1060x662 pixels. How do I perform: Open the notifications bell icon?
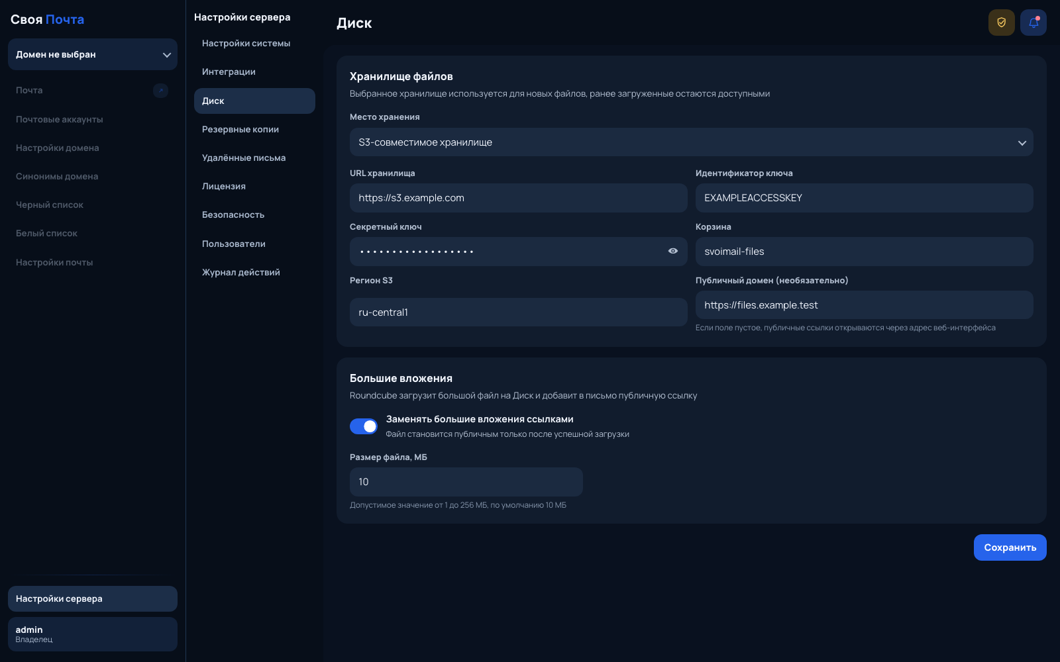1033,23
